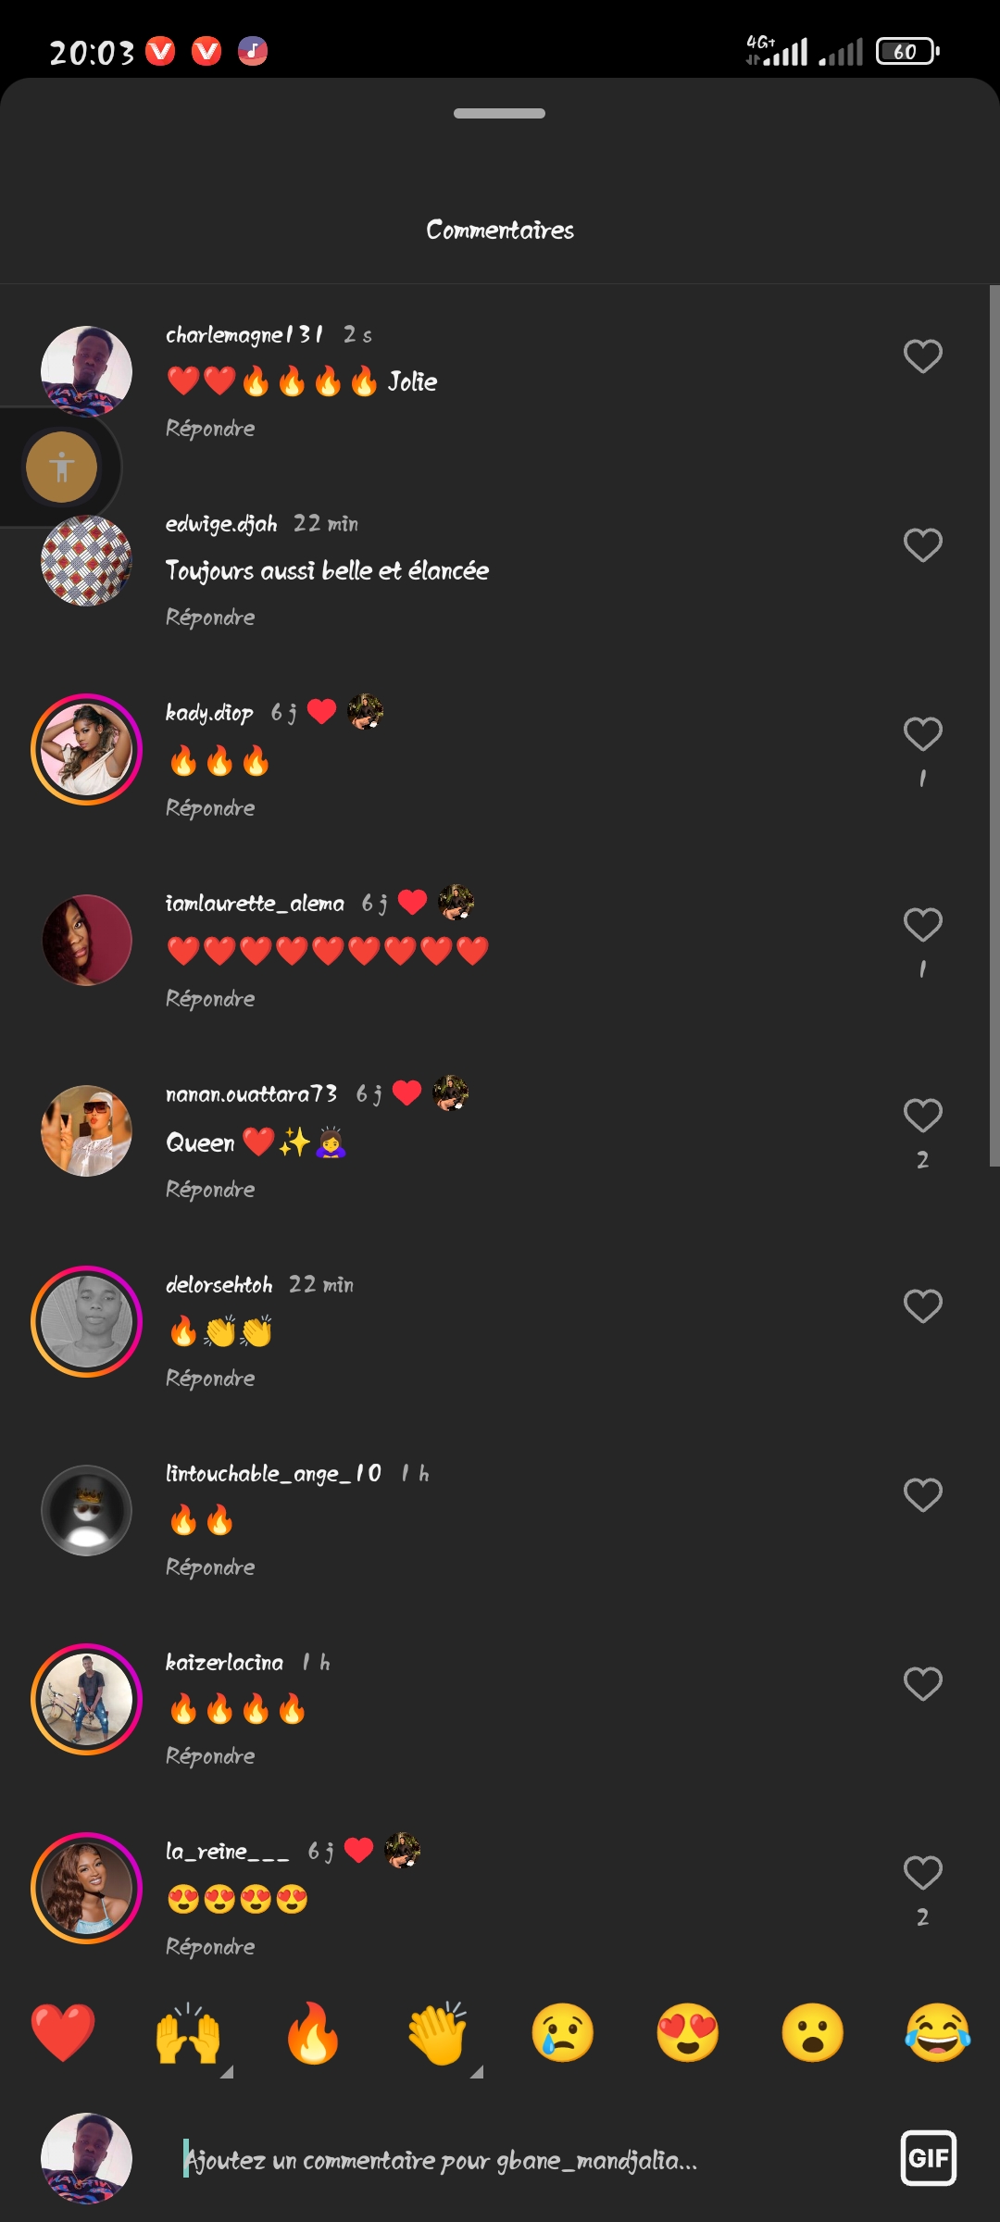Toggle like on nanan.ouattara73's Queen comment

pyautogui.click(x=922, y=1116)
